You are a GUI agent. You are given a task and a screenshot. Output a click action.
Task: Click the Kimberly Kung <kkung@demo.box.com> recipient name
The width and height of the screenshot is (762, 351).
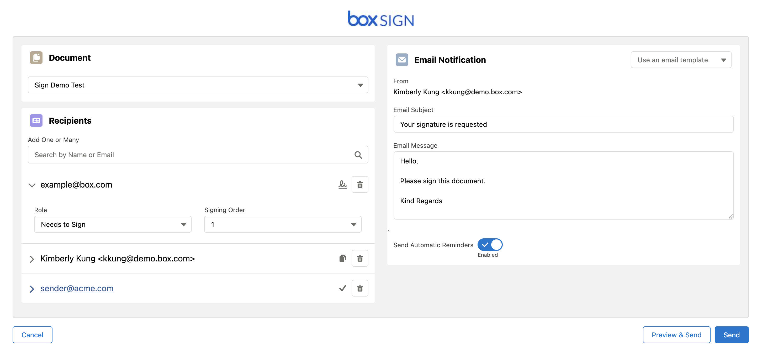[x=118, y=258]
